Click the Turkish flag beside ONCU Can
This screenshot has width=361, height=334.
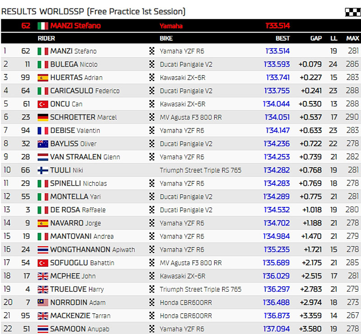click(x=43, y=104)
